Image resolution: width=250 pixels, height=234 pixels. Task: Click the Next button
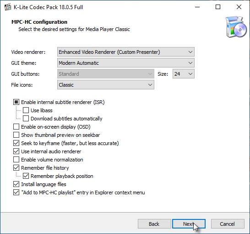click(x=189, y=224)
